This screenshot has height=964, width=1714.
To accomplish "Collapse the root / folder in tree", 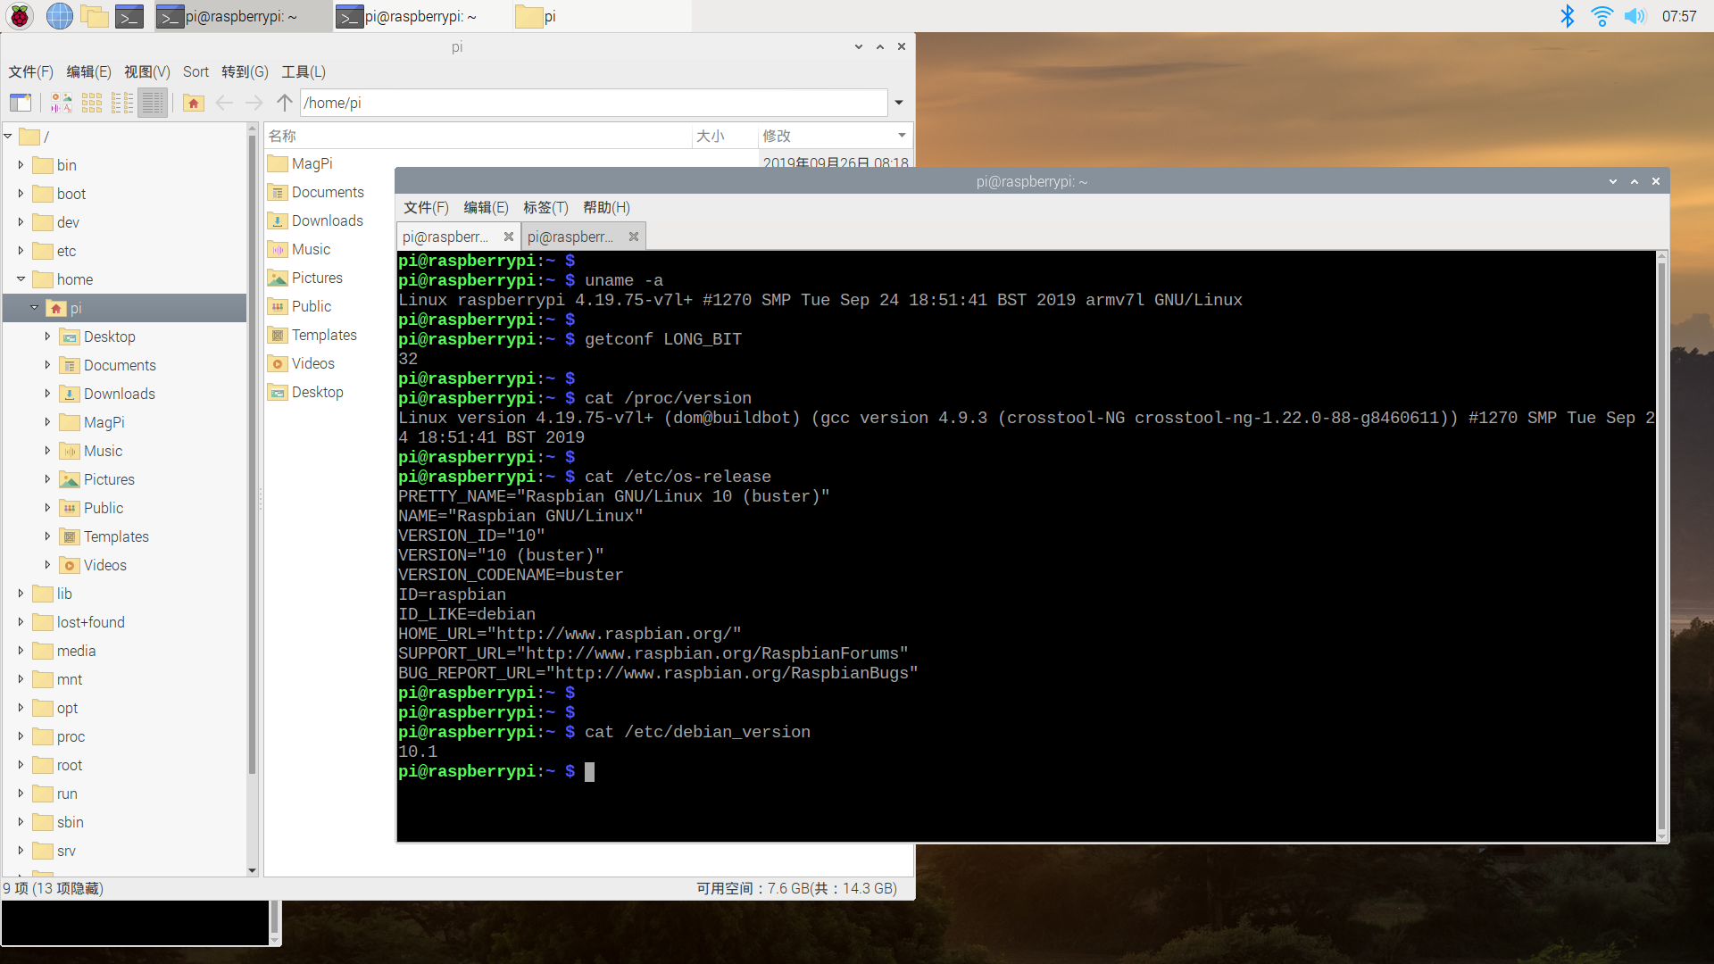I will (8, 137).
